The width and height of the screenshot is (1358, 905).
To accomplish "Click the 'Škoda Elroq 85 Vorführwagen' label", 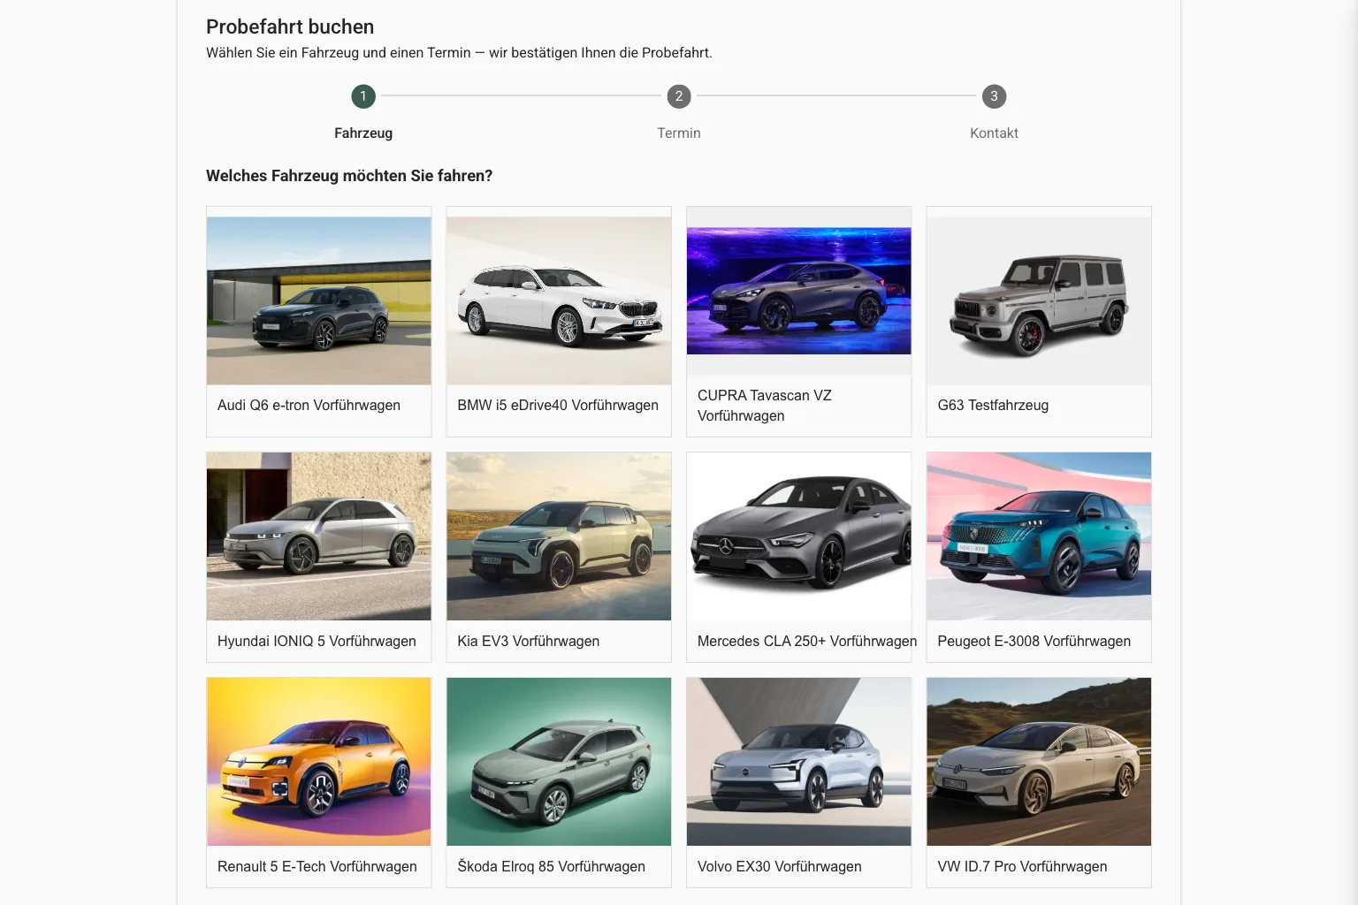I will coord(551,867).
